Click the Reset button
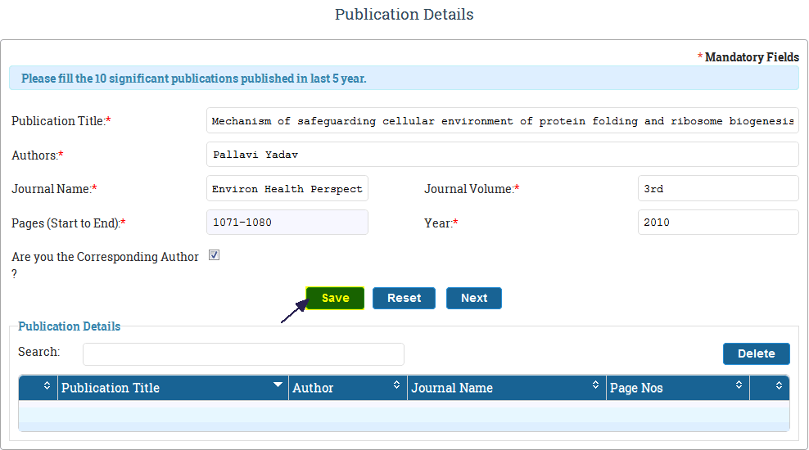 404,298
